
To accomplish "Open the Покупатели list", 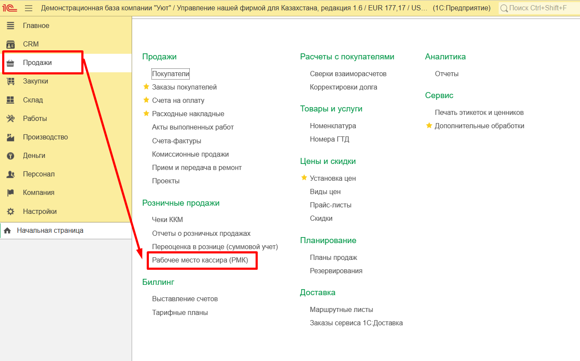I will coord(171,74).
